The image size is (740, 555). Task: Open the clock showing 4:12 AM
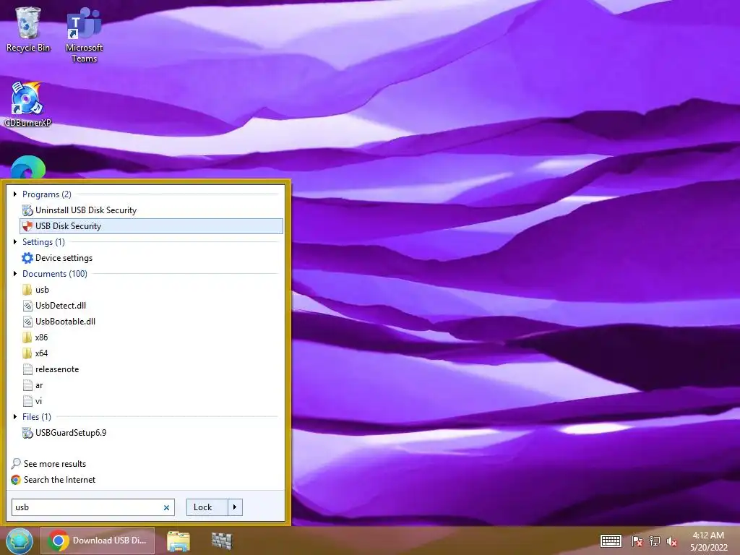[x=708, y=541]
